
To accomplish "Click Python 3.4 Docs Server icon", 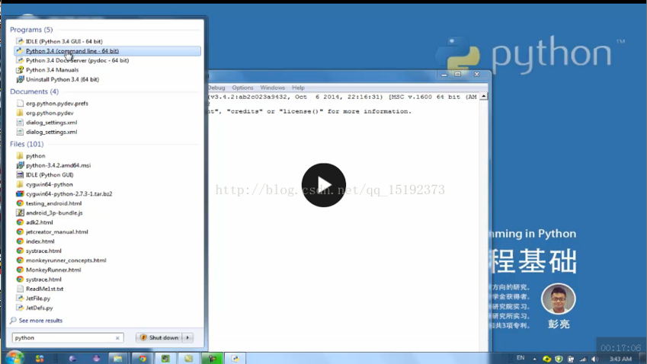I will click(20, 60).
